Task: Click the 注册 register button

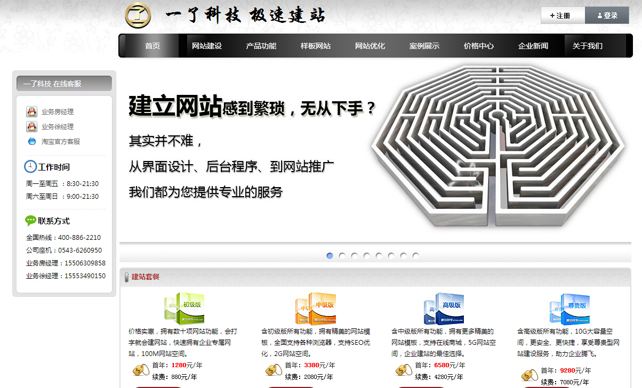Action: [x=562, y=15]
